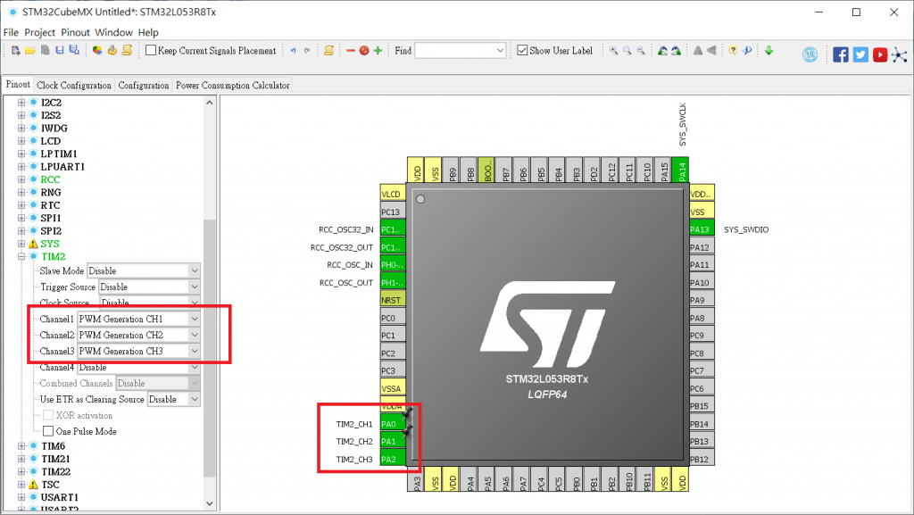Click the Save Project As icon
Screen dimensions: 914x515
pos(74,51)
